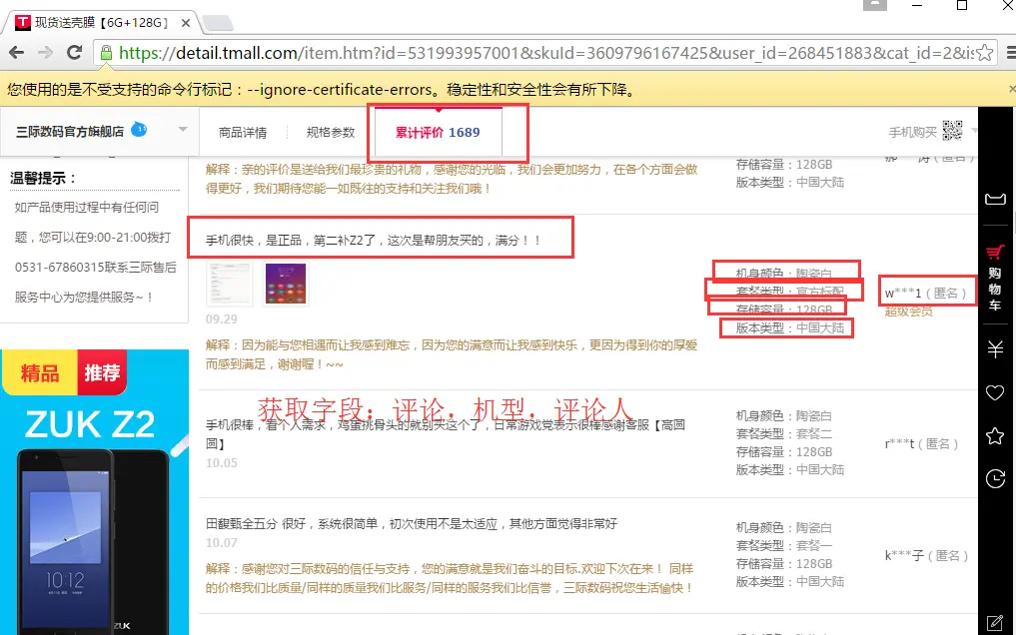Image resolution: width=1016 pixels, height=635 pixels.
Task: Click the browser back arrow
Action: [x=17, y=53]
